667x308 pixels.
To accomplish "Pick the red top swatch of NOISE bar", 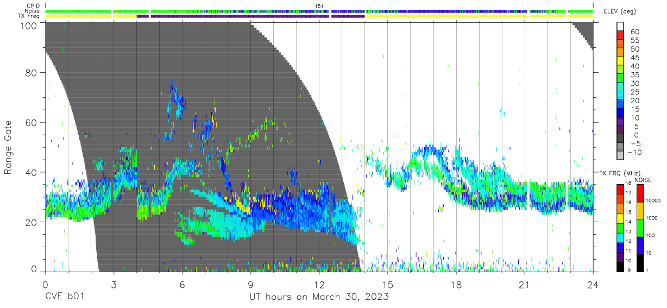I will [639, 193].
